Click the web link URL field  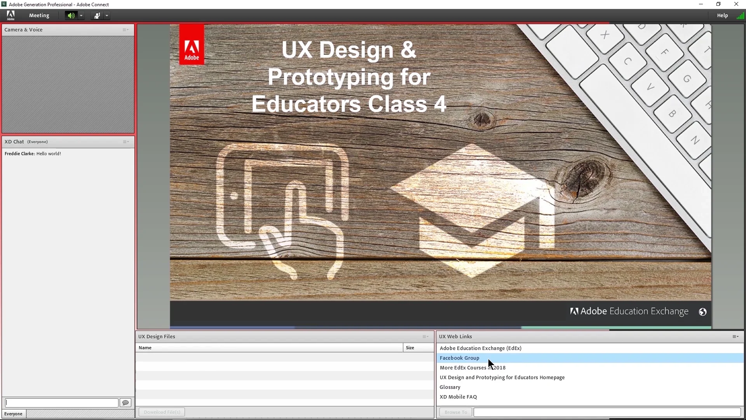(x=607, y=412)
